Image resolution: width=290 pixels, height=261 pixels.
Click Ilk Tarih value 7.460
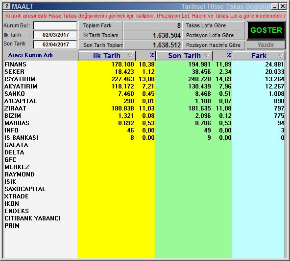point(126,94)
